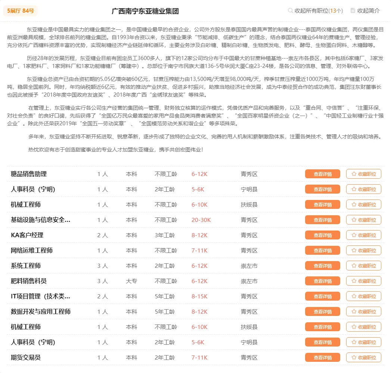Screen dimensions: 391x373
Task: Open the 系统工程师 job title
Action: (x=26, y=266)
